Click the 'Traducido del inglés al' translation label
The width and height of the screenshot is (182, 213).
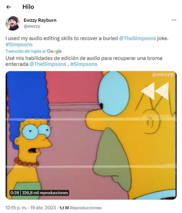(25, 51)
